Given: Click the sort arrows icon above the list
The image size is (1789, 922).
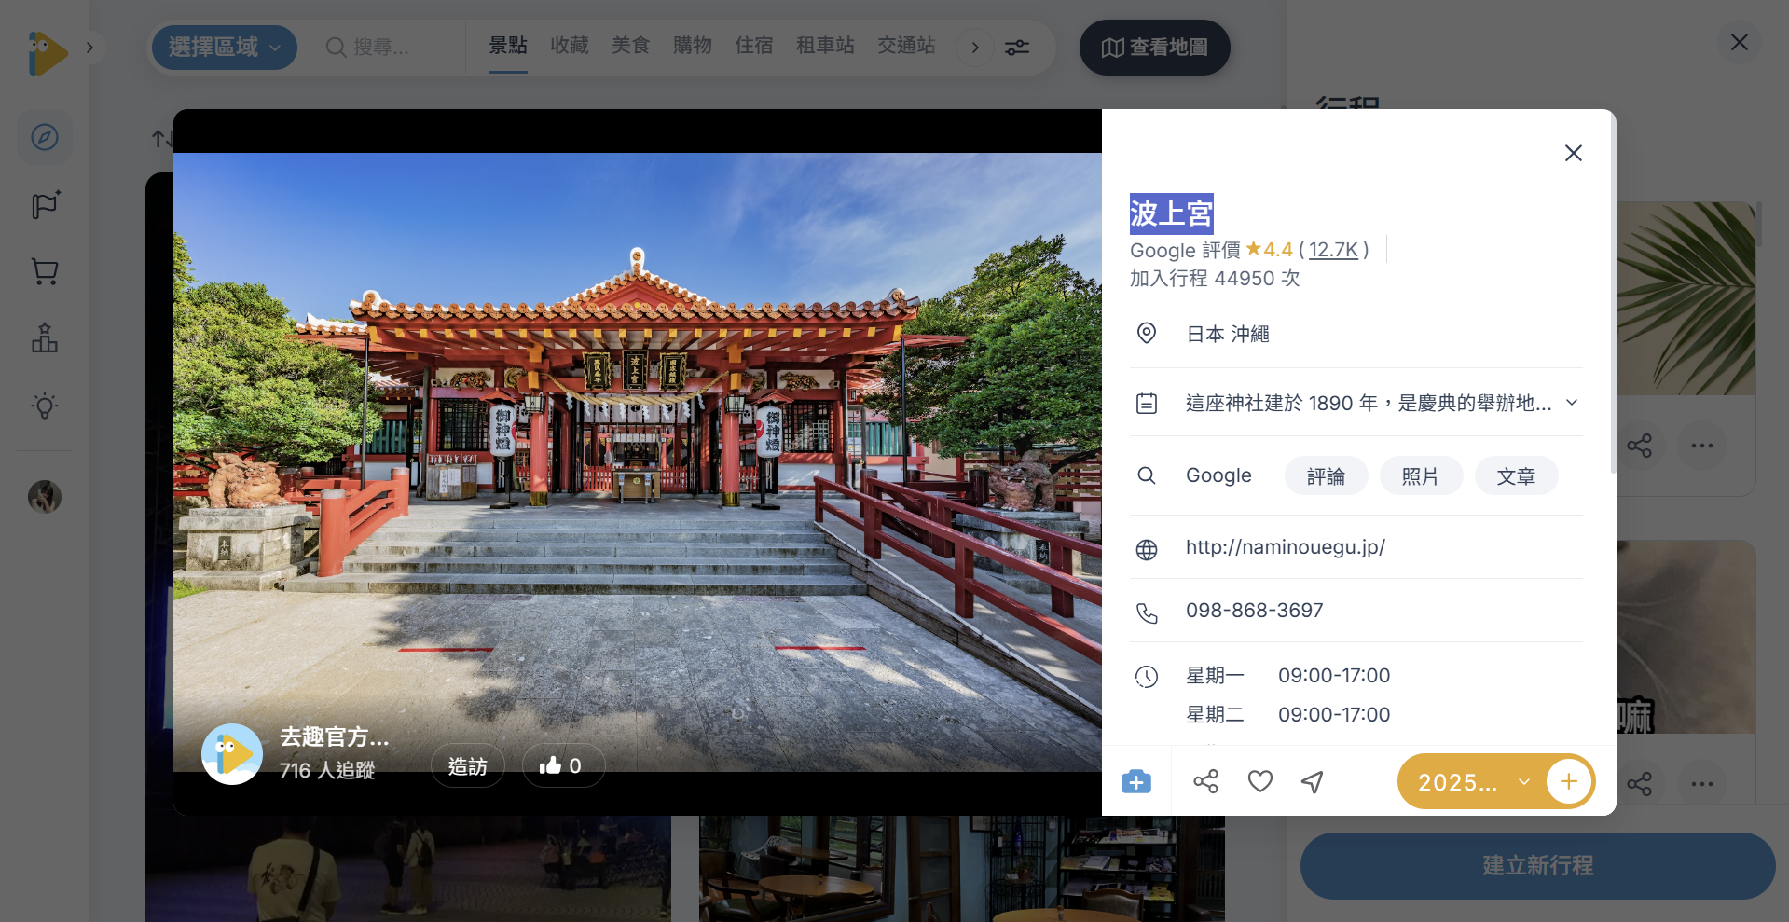Looking at the screenshot, I should tap(161, 139).
